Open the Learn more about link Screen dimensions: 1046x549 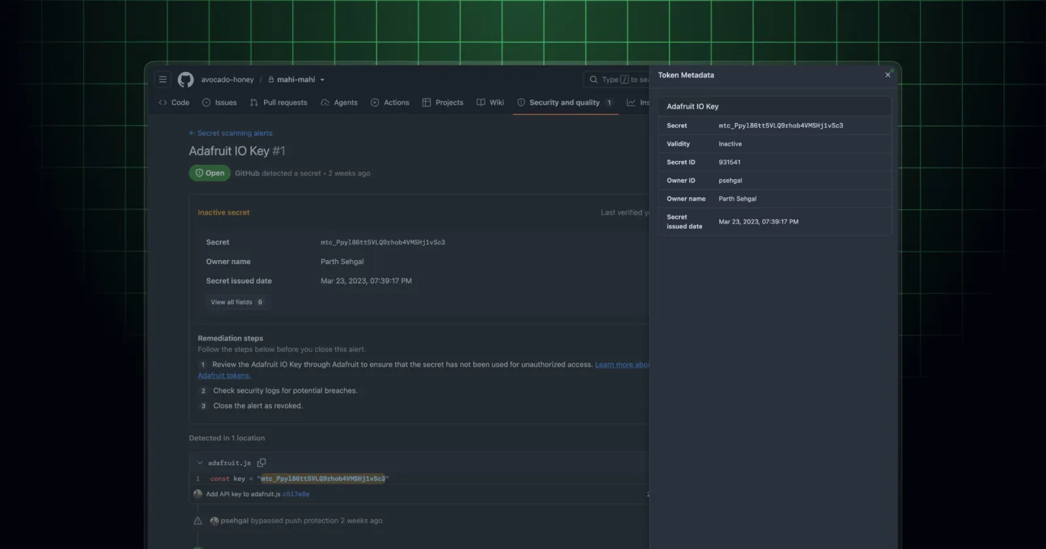[x=622, y=365]
